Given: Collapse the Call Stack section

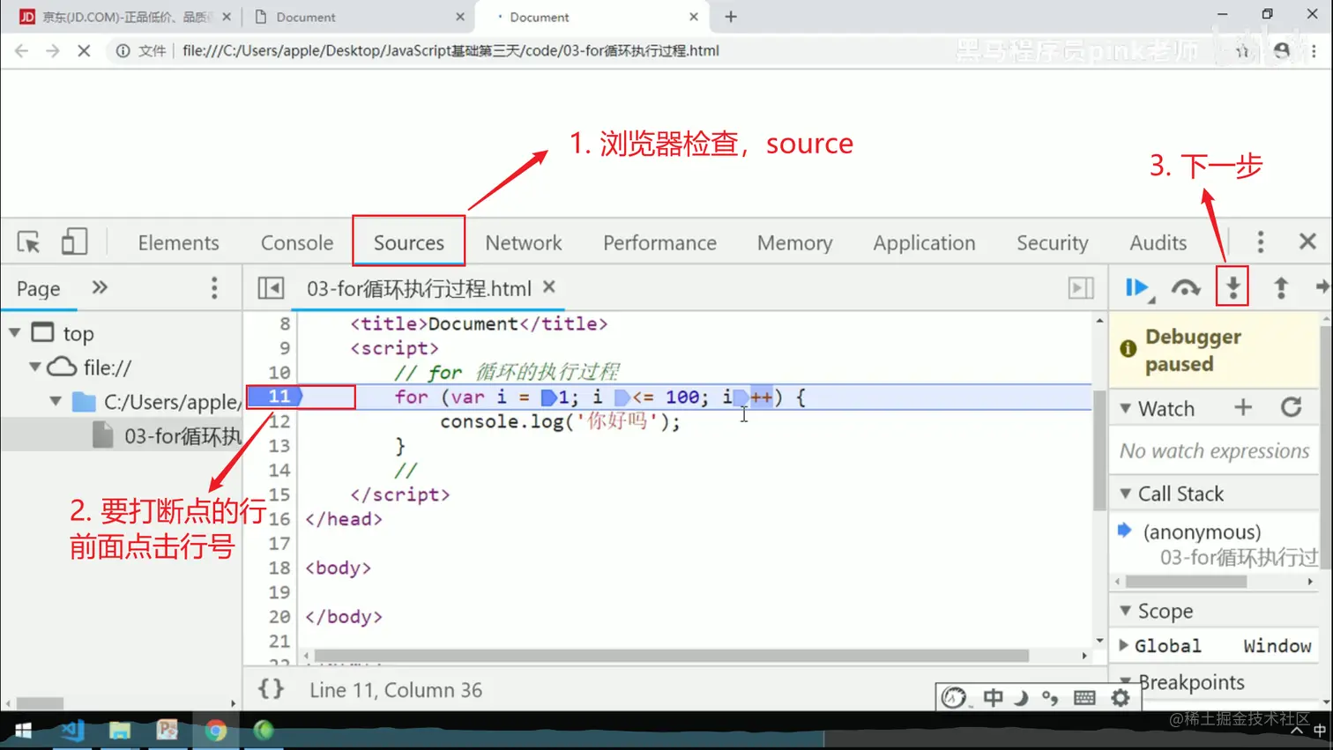Looking at the screenshot, I should (x=1126, y=494).
